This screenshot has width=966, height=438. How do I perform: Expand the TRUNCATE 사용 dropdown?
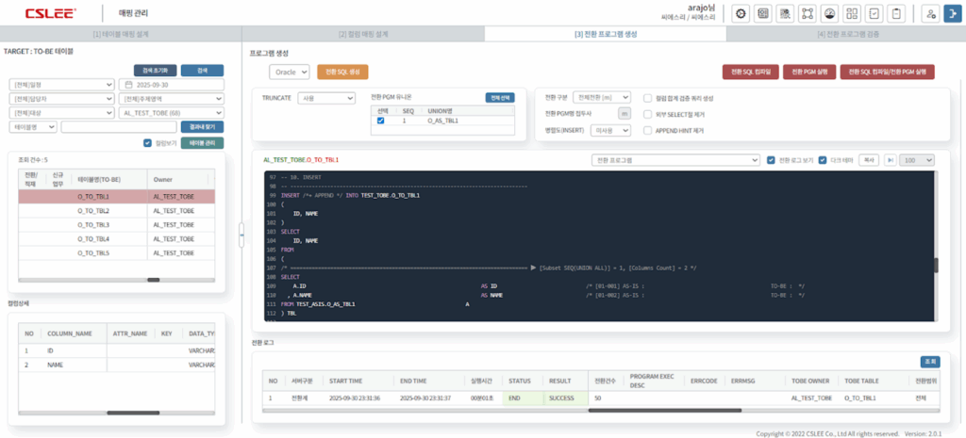pyautogui.click(x=319, y=97)
